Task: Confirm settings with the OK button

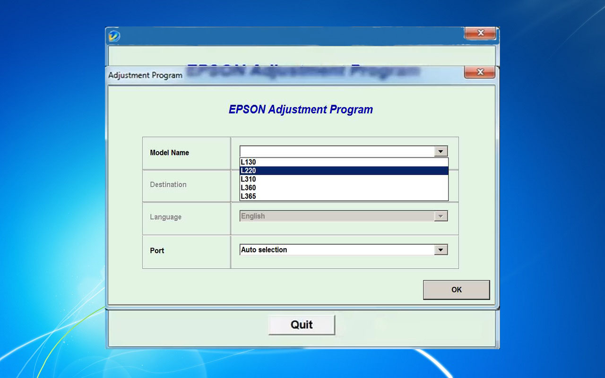Action: point(456,290)
